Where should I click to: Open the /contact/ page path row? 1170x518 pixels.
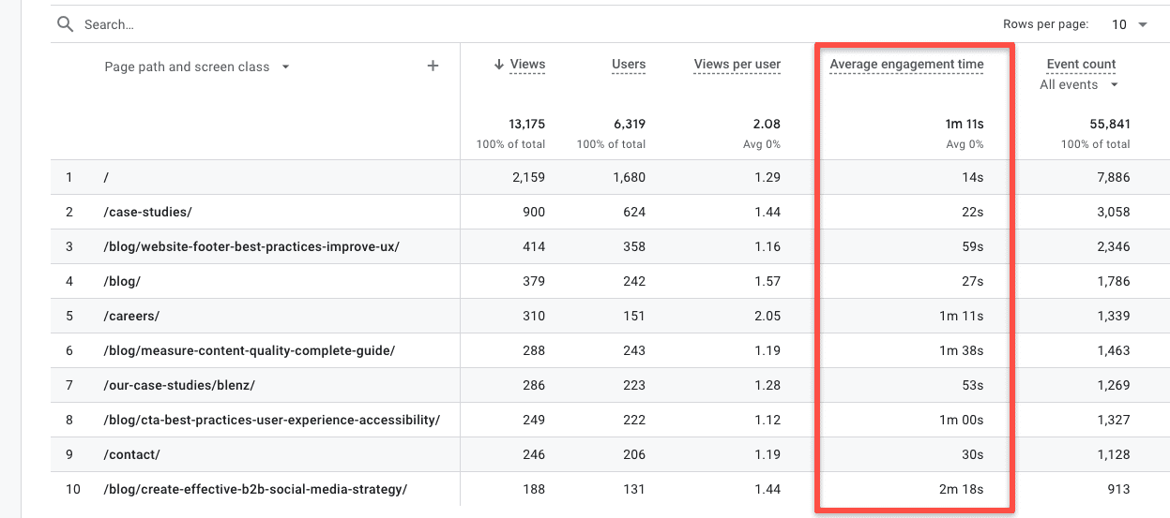(131, 454)
